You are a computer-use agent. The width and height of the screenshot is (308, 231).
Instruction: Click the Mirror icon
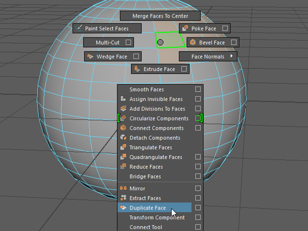click(x=123, y=188)
